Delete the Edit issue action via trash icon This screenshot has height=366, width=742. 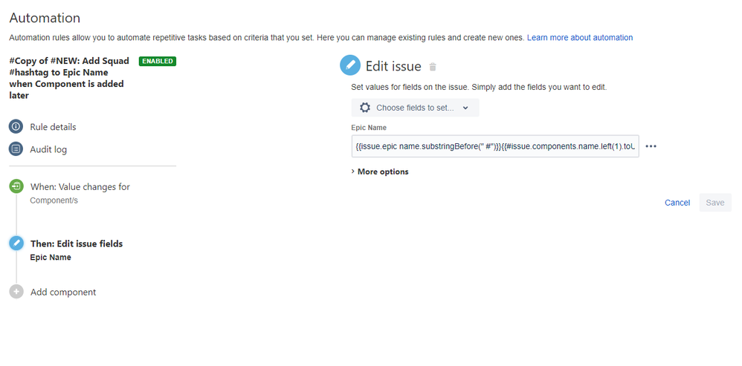coord(432,67)
